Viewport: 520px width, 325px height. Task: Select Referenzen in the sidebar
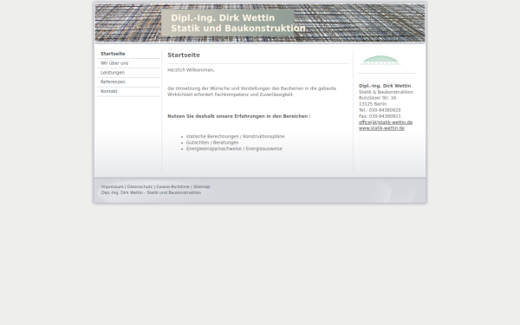click(128, 82)
